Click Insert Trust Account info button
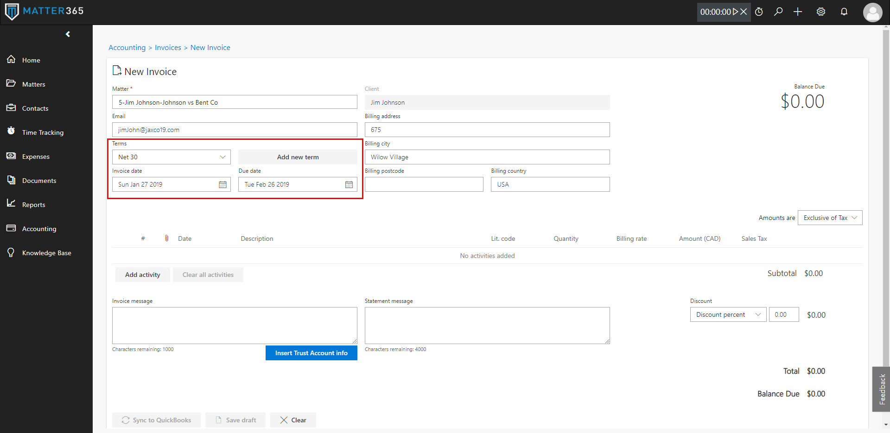This screenshot has height=433, width=890. click(311, 353)
